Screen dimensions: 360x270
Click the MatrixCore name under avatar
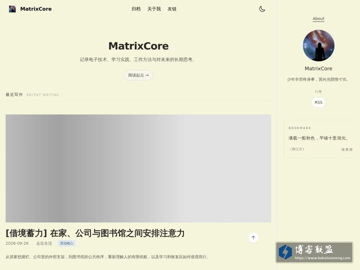[x=318, y=68]
